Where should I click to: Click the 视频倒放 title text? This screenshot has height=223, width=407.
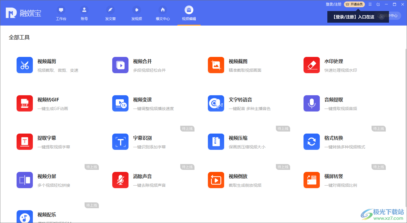pos(238,177)
